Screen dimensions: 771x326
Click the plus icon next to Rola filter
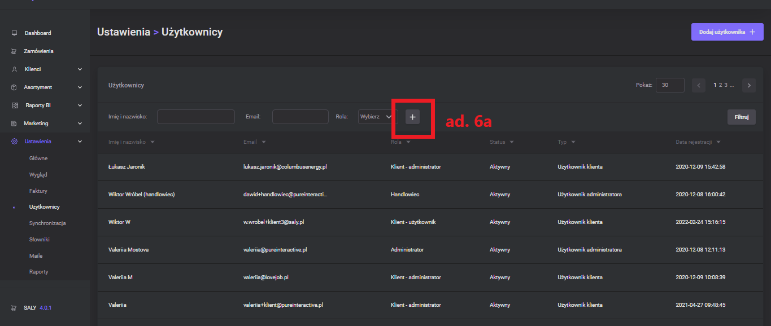coord(412,117)
